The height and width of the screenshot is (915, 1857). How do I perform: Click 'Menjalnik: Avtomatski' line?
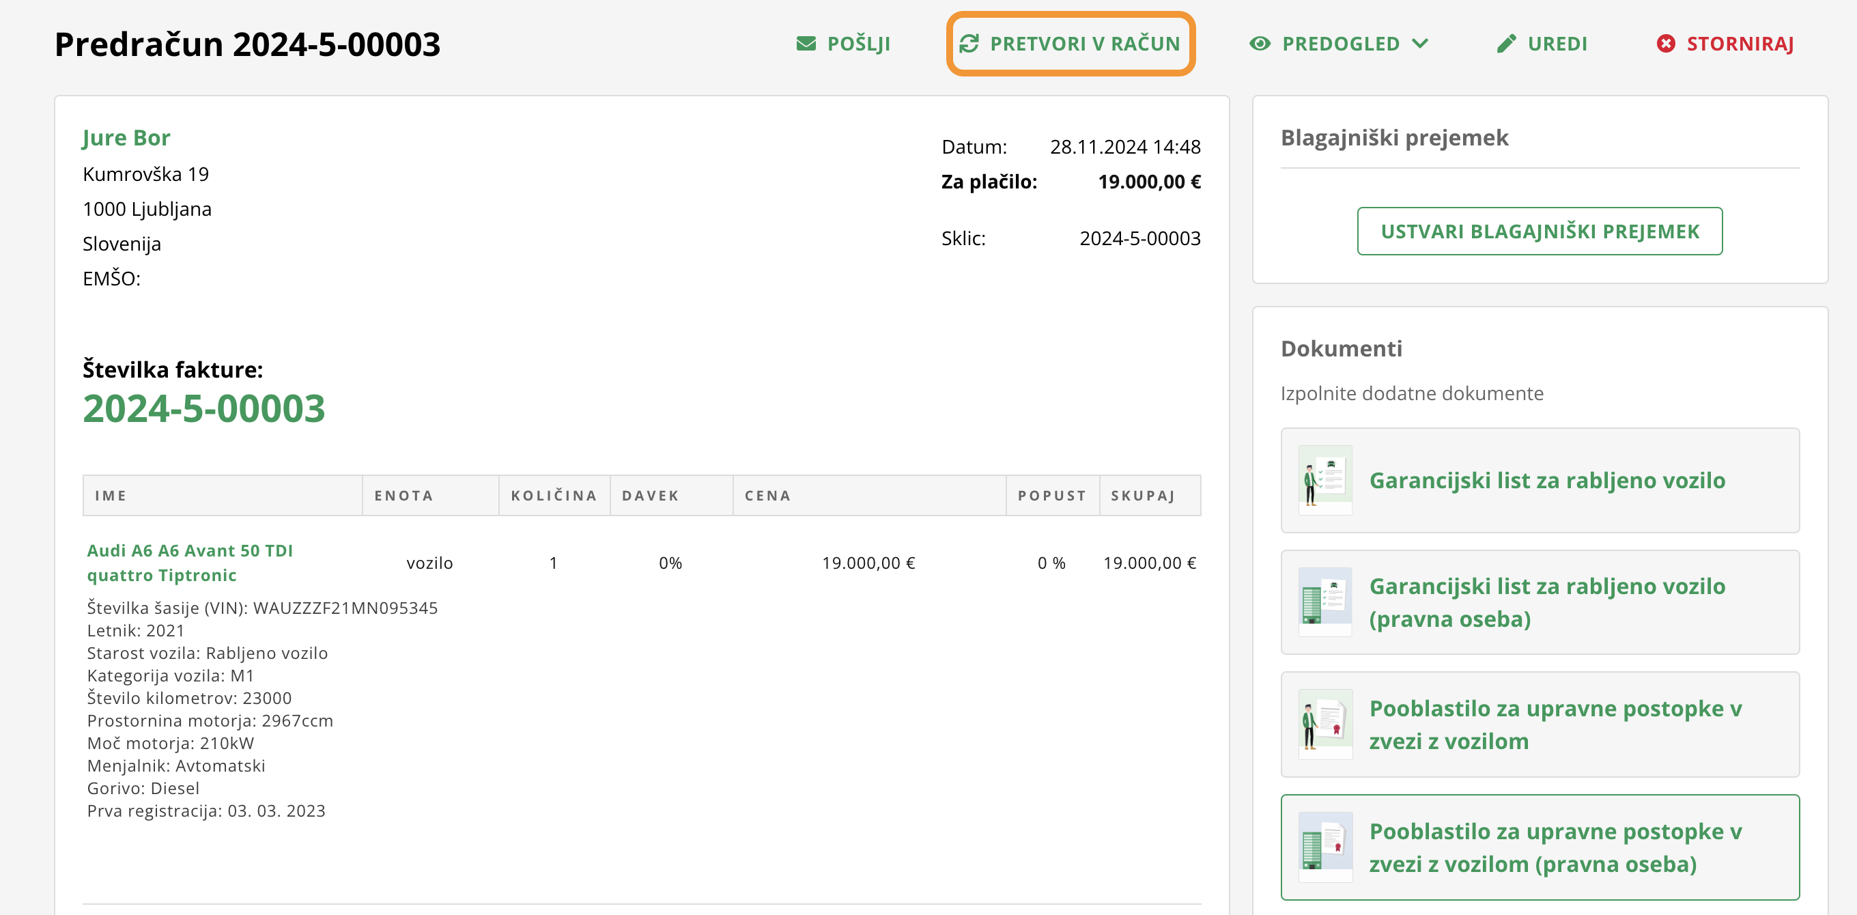click(176, 766)
